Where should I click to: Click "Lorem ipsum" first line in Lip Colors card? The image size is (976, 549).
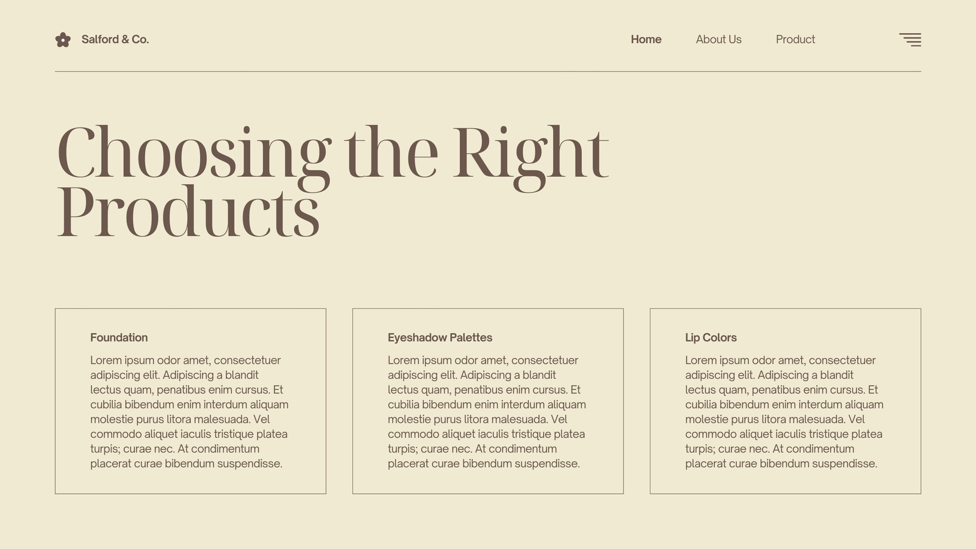tap(780, 360)
